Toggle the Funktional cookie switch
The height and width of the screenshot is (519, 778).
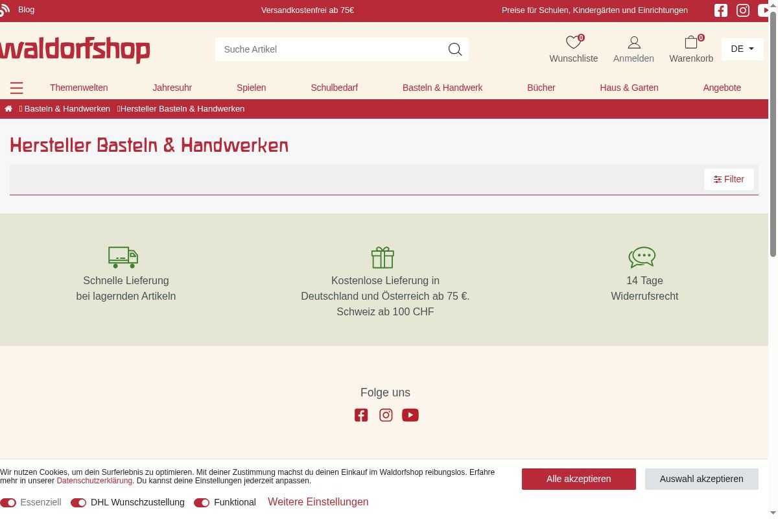click(x=202, y=503)
